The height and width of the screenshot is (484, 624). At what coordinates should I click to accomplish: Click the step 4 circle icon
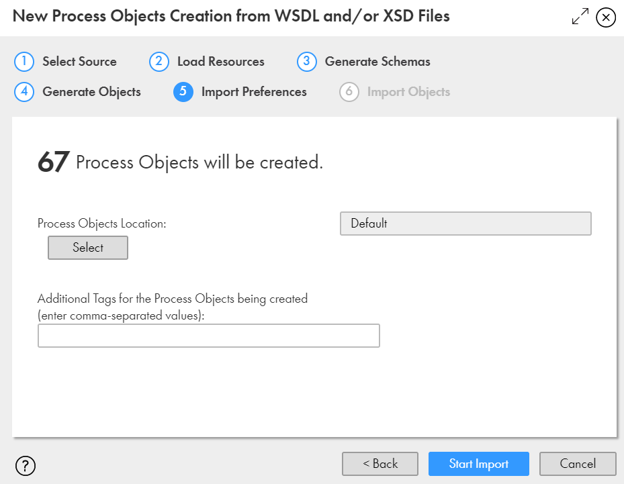pos(24,92)
